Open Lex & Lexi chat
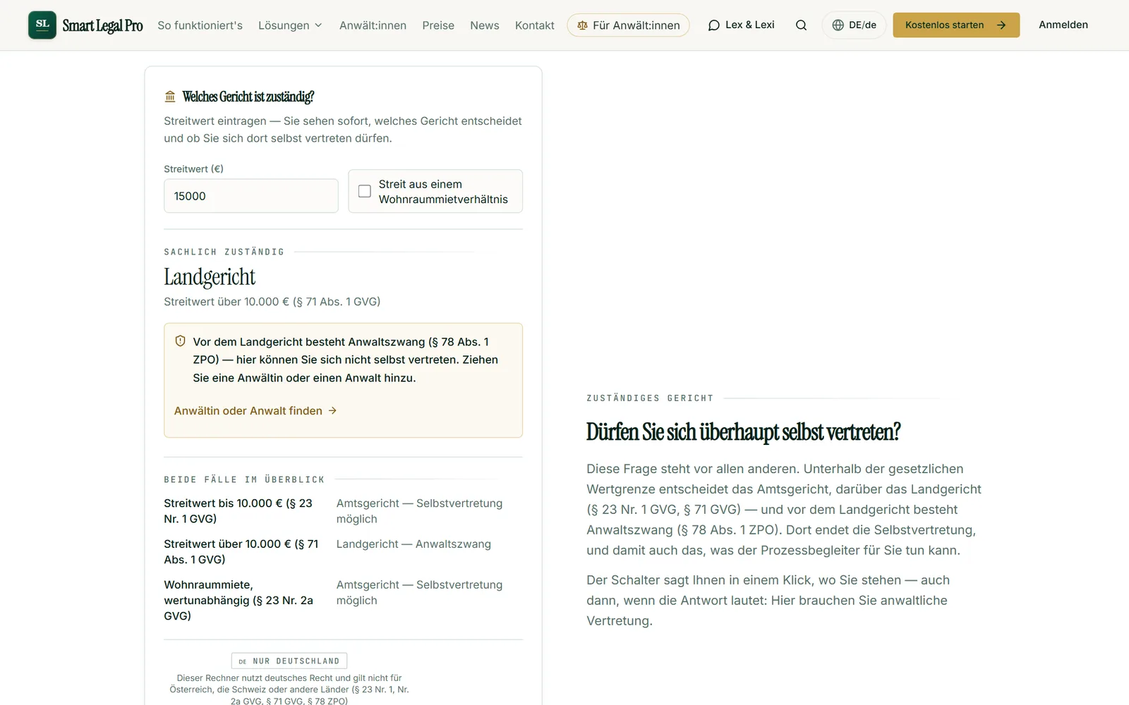Viewport: 1129px width, 705px height. (741, 25)
